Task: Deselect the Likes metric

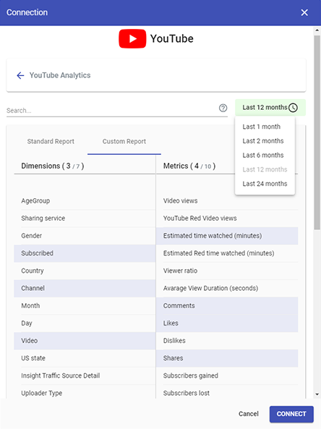Action: pos(227,323)
